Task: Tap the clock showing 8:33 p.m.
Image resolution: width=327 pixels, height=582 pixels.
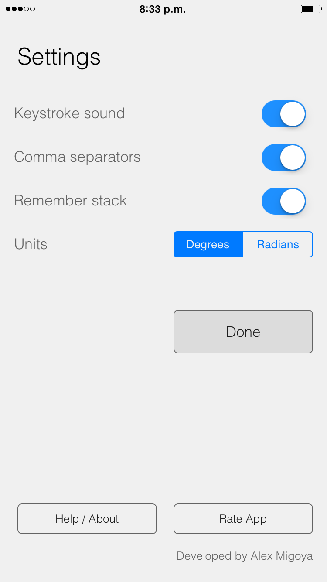Action: pos(163,10)
